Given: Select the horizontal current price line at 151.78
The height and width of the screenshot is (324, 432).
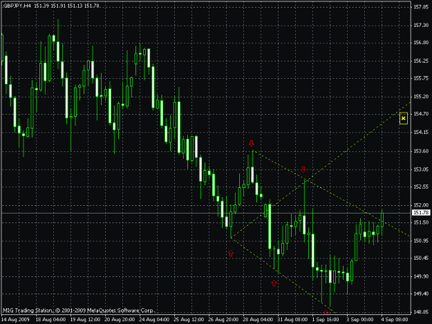Looking at the screenshot, I should tap(205, 213).
